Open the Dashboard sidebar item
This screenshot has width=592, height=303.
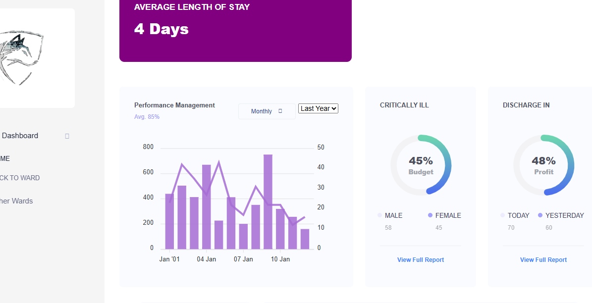[x=20, y=136]
